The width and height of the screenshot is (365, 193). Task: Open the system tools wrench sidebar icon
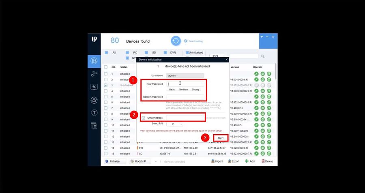94,87
